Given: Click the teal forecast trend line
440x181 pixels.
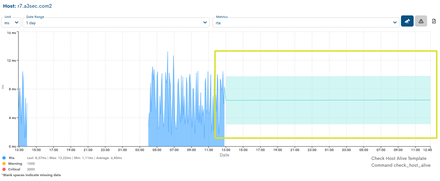Looking at the screenshot, I should point(328,100).
